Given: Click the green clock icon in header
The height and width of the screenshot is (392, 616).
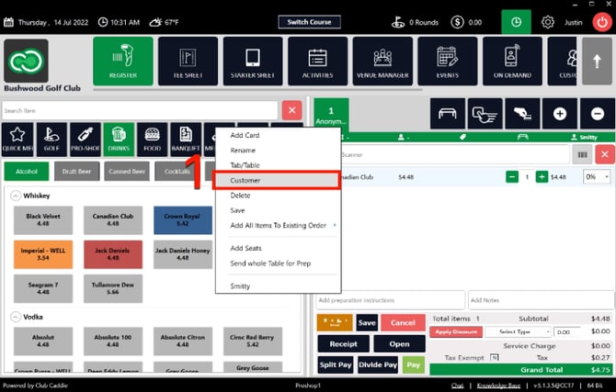Looking at the screenshot, I should [x=516, y=22].
